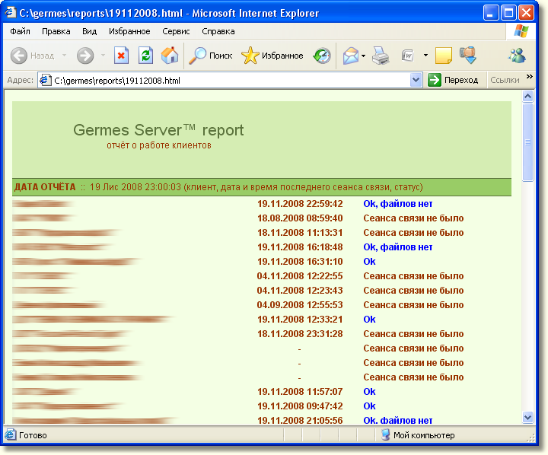Viewport: 548px width, 455px height.
Task: Click the Ссылки links toolbar label
Action: pos(505,81)
